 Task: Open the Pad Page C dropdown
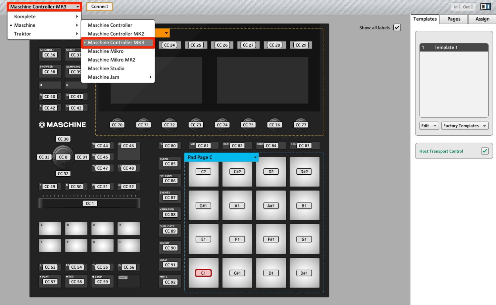coord(222,157)
